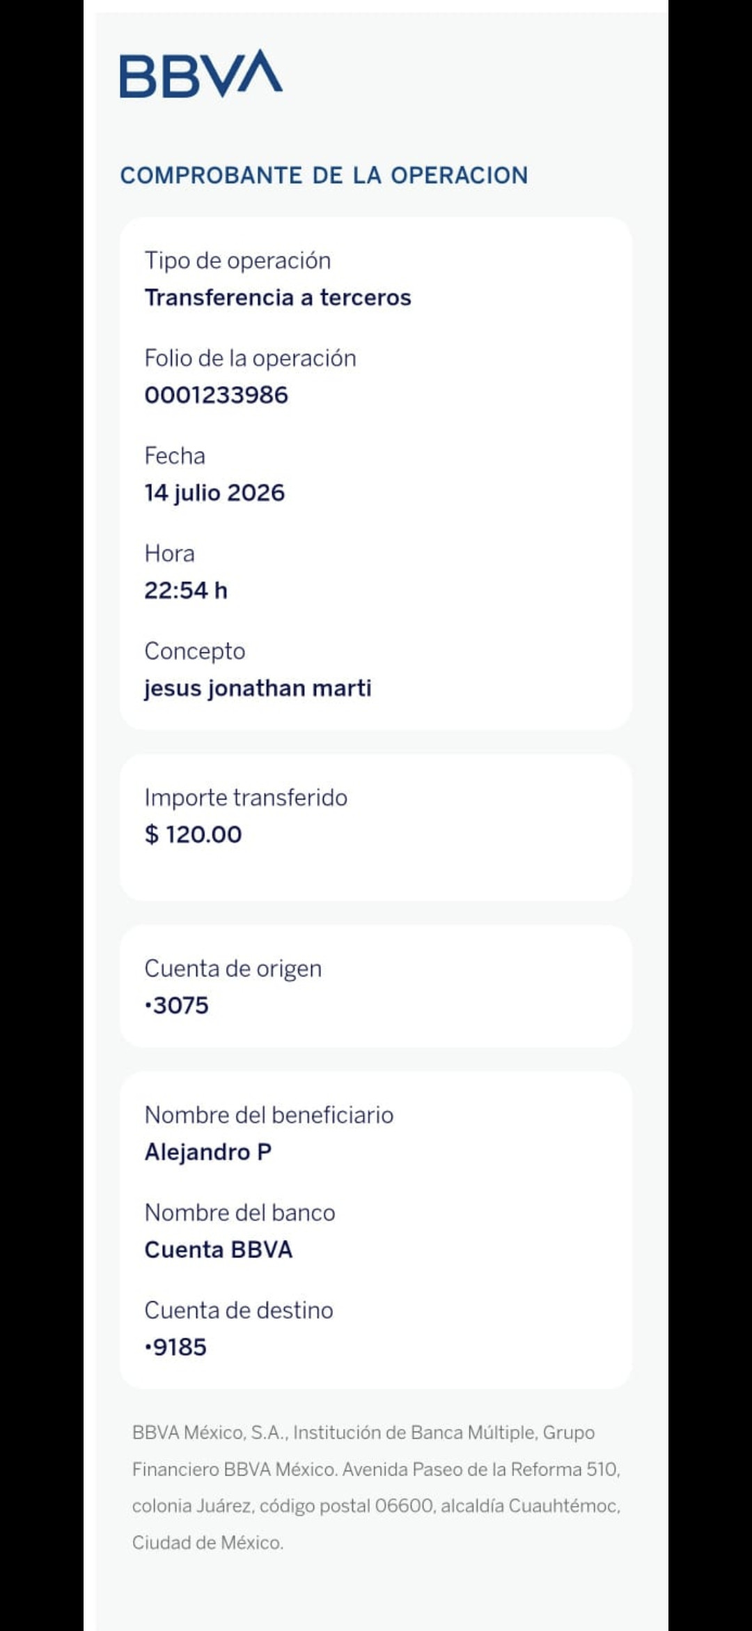Tap the Nombre del beneficiario label
Image resolution: width=752 pixels, height=1631 pixels.
pos(269,1115)
